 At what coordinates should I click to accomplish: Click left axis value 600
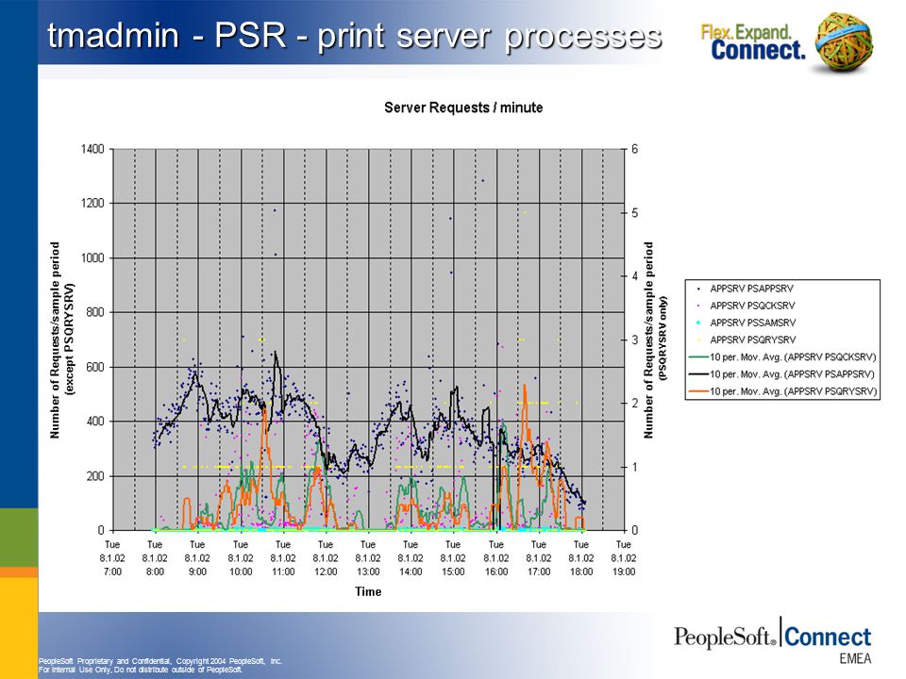point(94,367)
